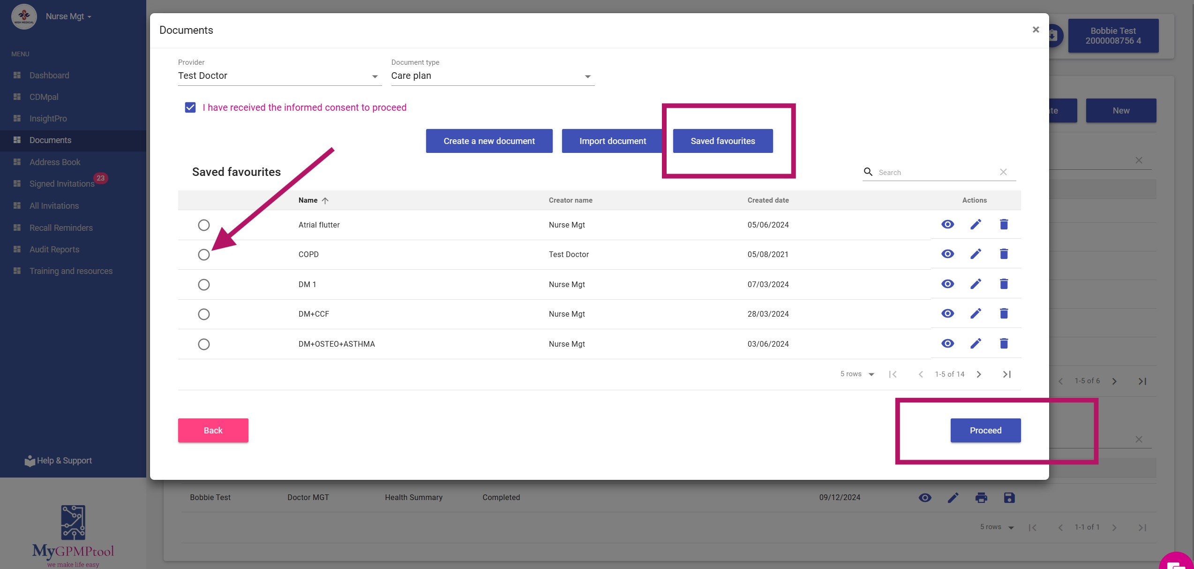
Task: View the Atrial flutter favourite
Action: point(947,224)
